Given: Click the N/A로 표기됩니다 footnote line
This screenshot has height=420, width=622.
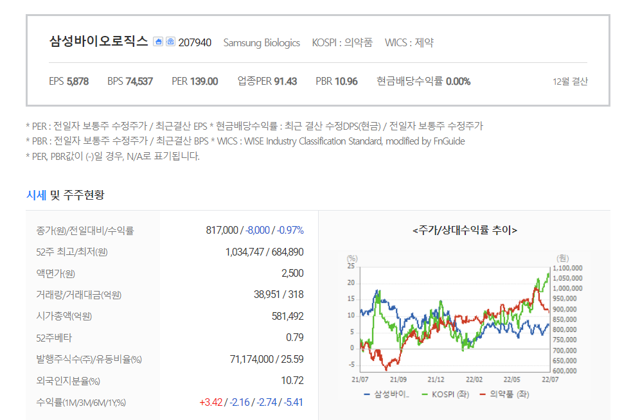Looking at the screenshot, I should pyautogui.click(x=112, y=156).
